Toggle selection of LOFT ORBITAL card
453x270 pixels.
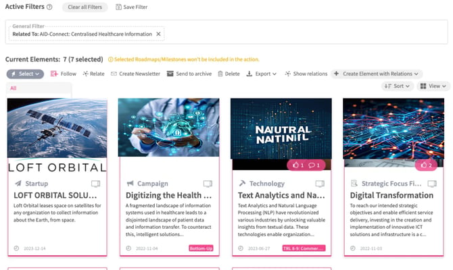pos(95,184)
